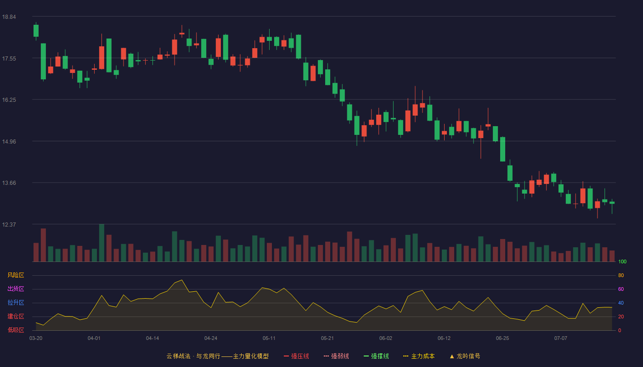Screen dimensions: 643x367
Task: Click the 04-24 date label
Action: [211, 338]
